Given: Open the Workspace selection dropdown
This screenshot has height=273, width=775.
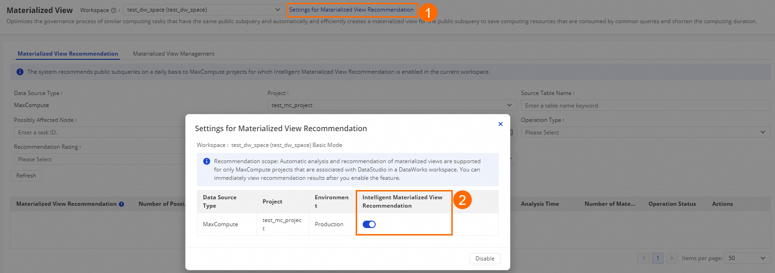Looking at the screenshot, I should pyautogui.click(x=204, y=10).
